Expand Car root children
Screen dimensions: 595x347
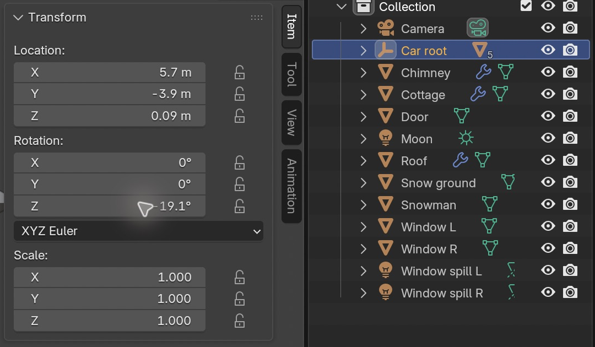pos(363,51)
